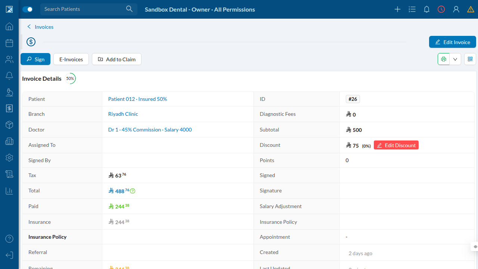Click the Salary Adjustment label
This screenshot has height=269, width=478.
[x=281, y=206]
